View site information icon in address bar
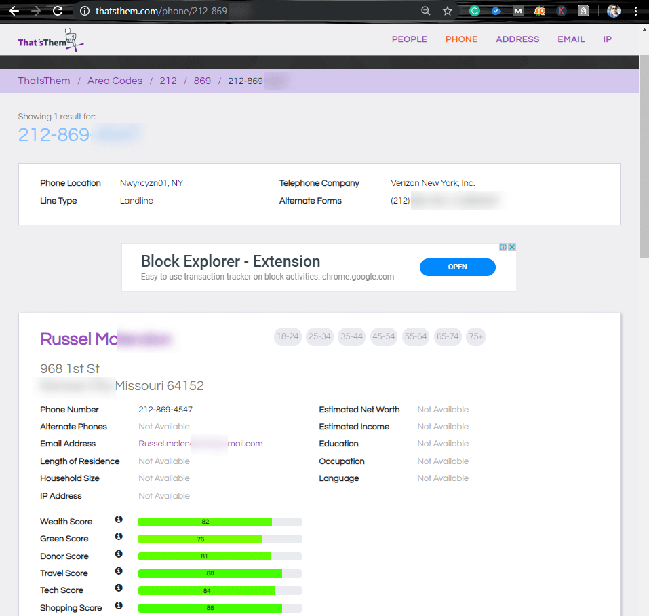This screenshot has width=649, height=616. (85, 11)
